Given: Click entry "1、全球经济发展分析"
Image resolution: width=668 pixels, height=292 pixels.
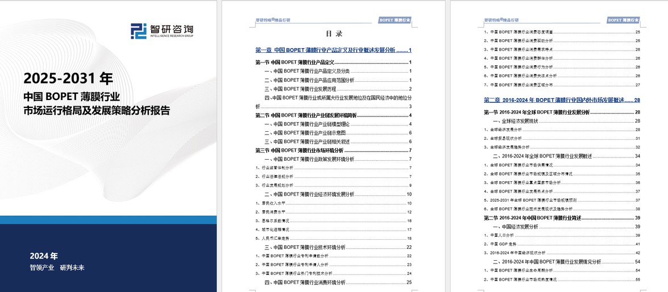Looking at the screenshot, I should pyautogui.click(x=562, y=130).
